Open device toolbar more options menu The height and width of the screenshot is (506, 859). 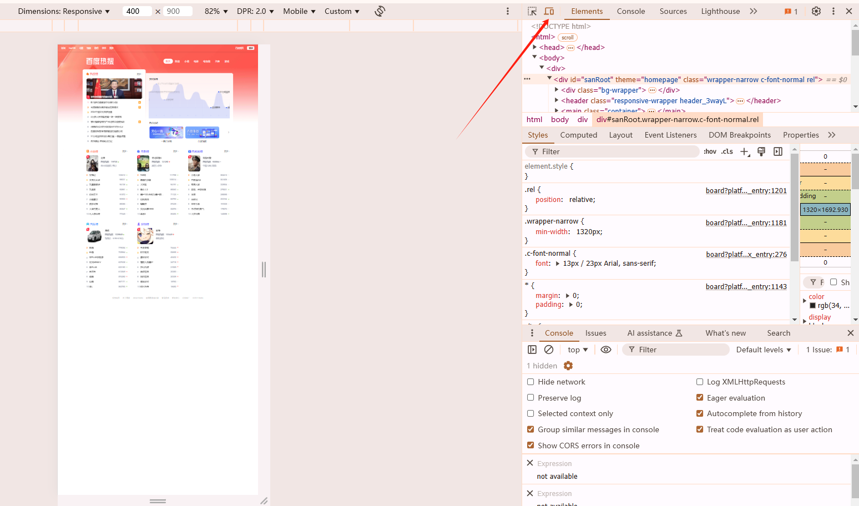[508, 11]
